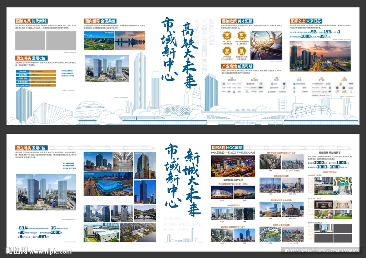This screenshot has width=366, height=258.
Task: Click the first gray placeholder under '国策东风'
Action: click(x=30, y=41)
